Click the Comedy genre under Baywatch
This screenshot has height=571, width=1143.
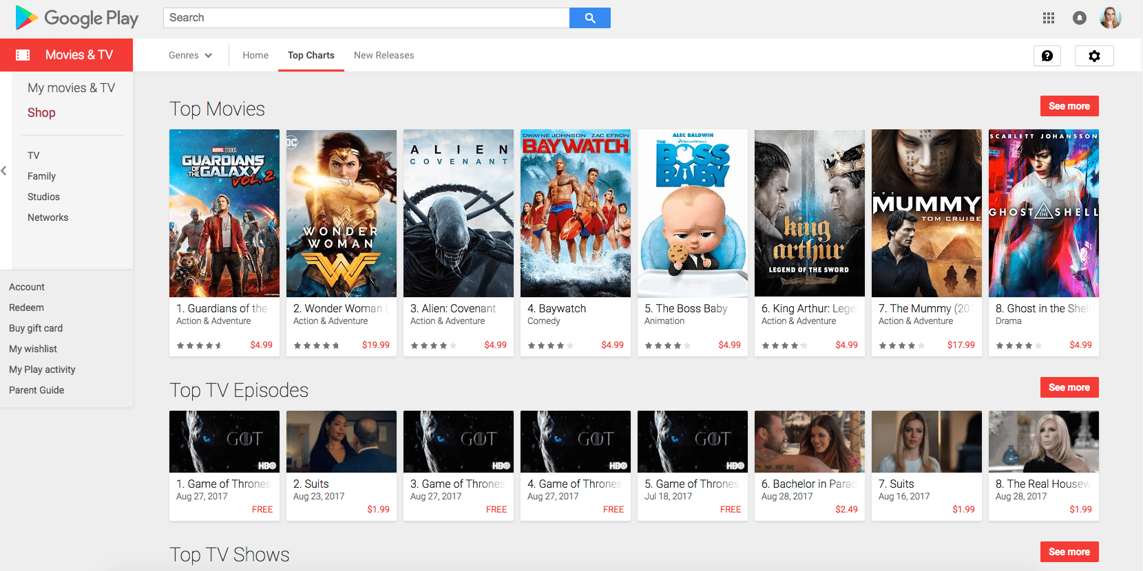coord(544,321)
